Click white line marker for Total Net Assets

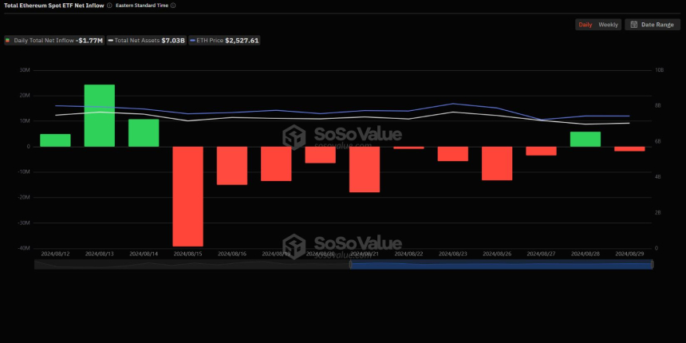(x=111, y=41)
